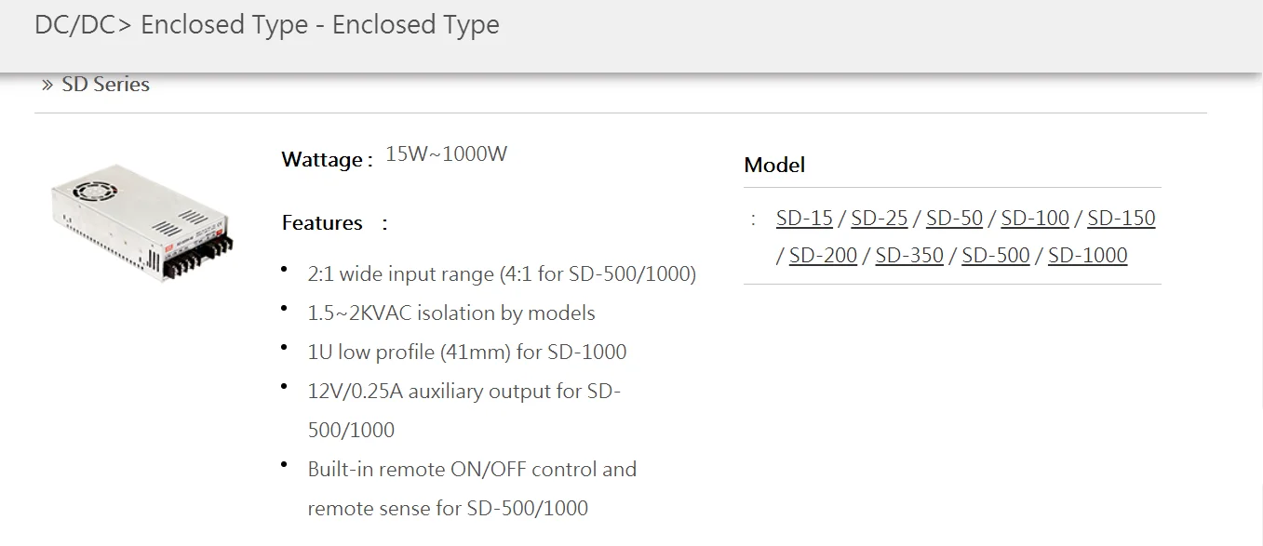Click the SD Series heading
The height and width of the screenshot is (546, 1263).
point(105,85)
